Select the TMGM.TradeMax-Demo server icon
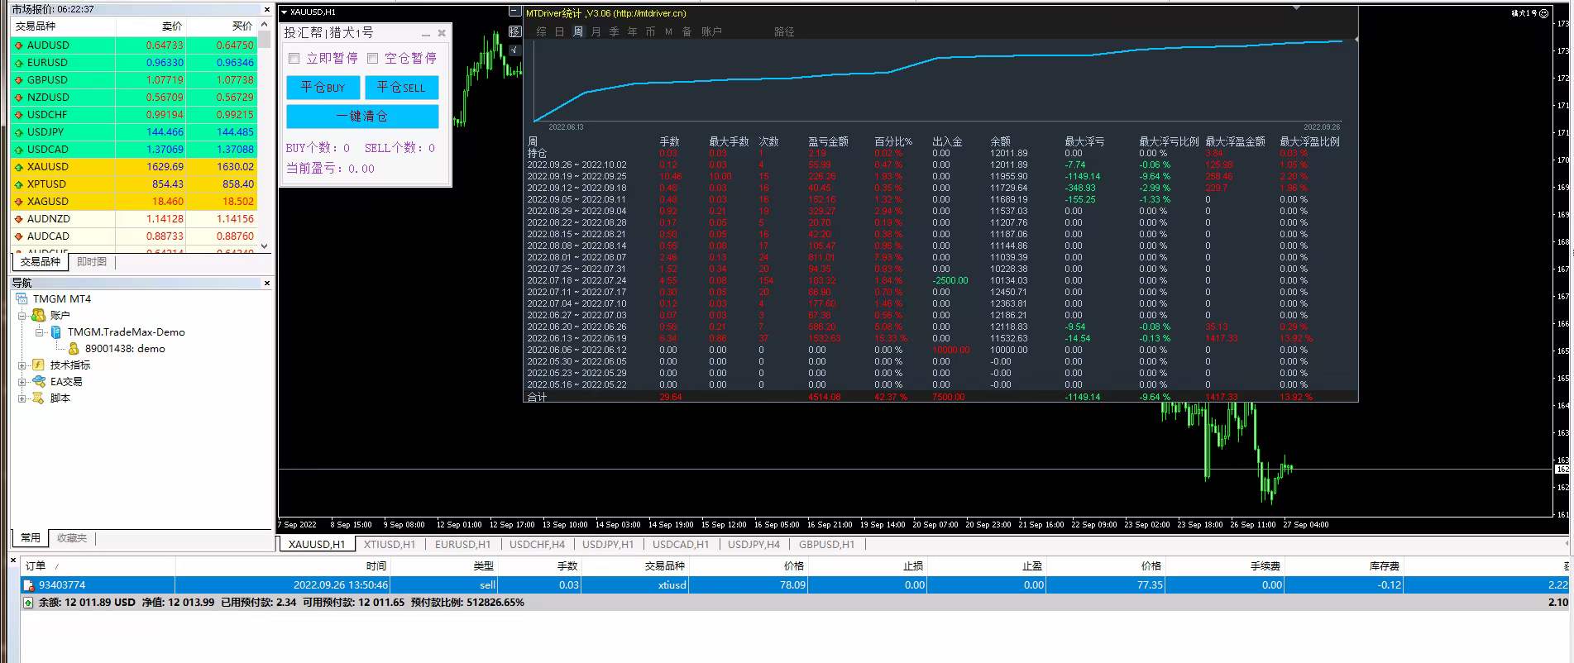 (55, 331)
